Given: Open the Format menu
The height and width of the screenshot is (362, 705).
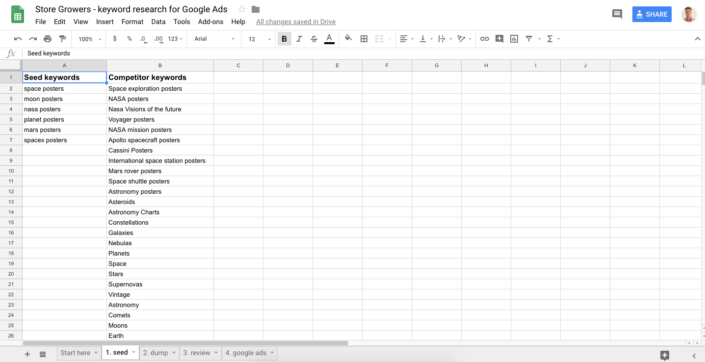Looking at the screenshot, I should point(132,22).
